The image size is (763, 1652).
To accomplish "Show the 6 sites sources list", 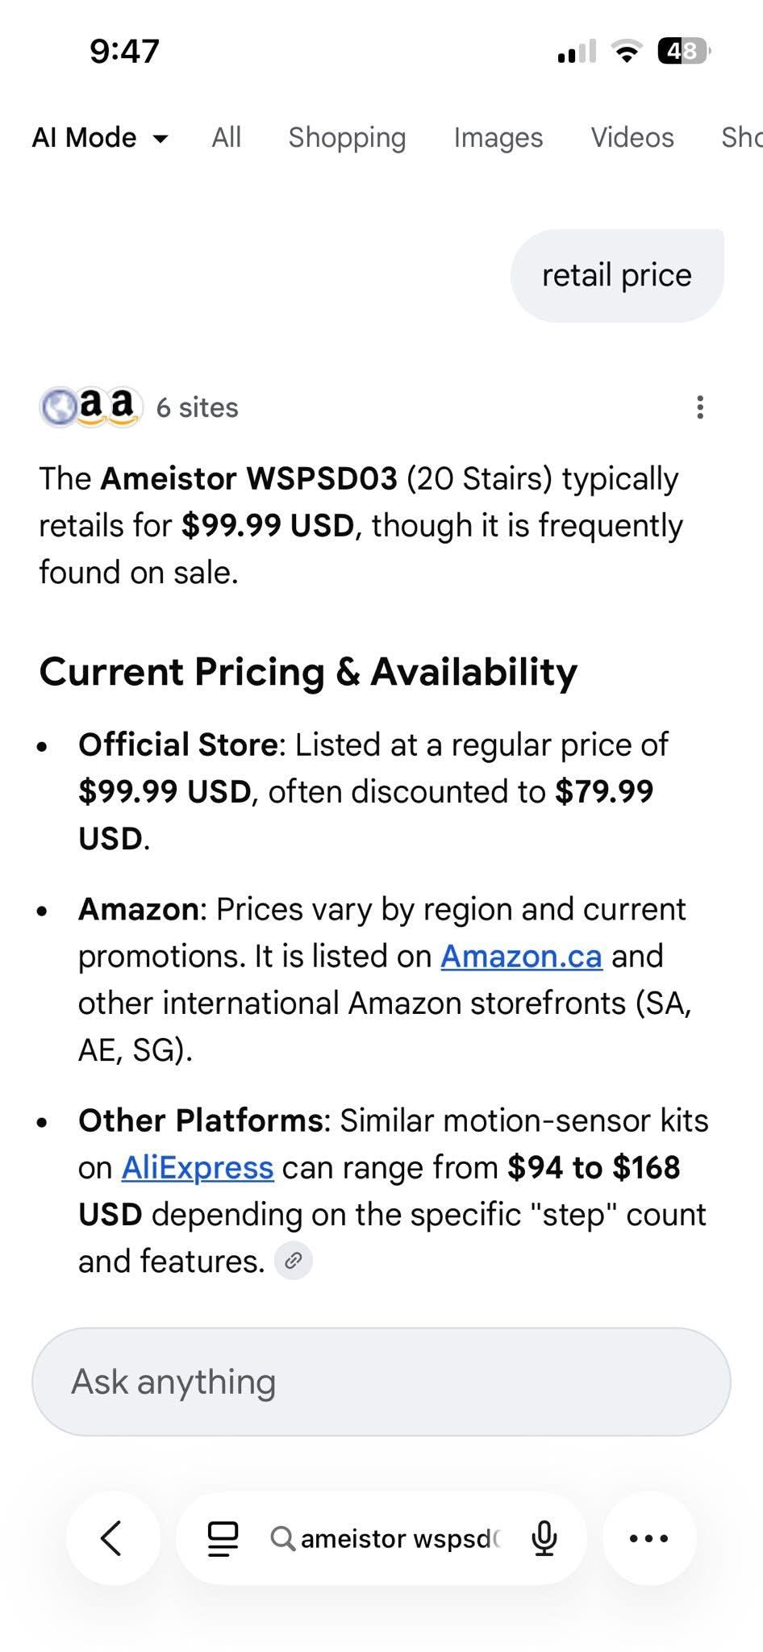I will pos(197,407).
